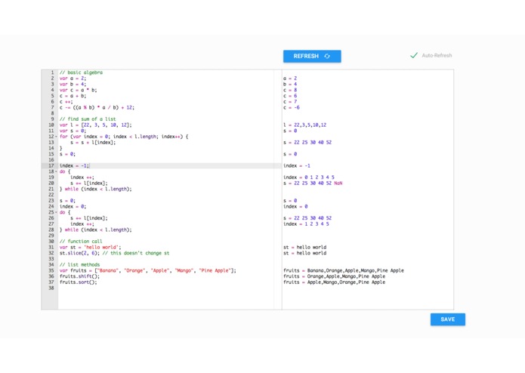The width and height of the screenshot is (525, 373).
Task: Click the line 'index = 0;' on line 24
Action: 73,207
